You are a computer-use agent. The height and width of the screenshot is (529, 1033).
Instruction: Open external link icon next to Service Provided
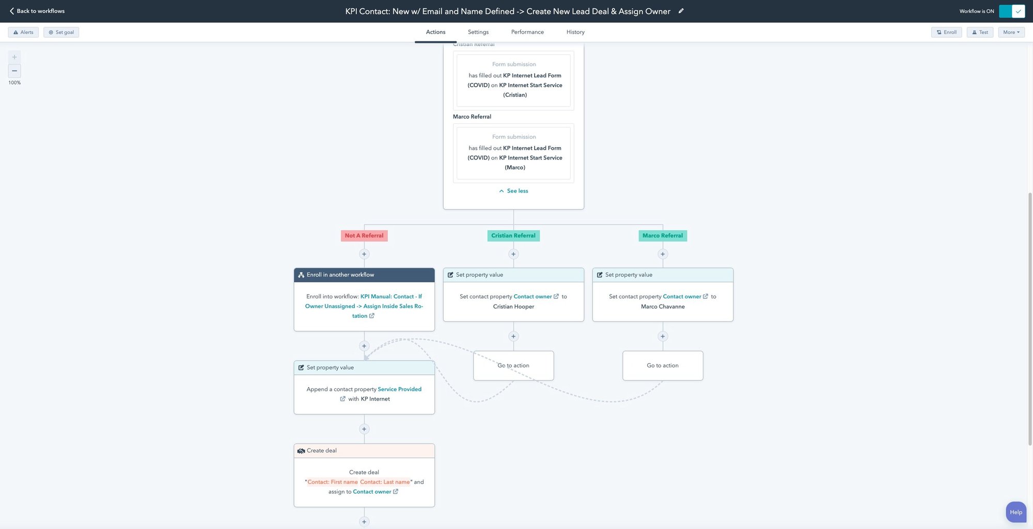tap(342, 399)
